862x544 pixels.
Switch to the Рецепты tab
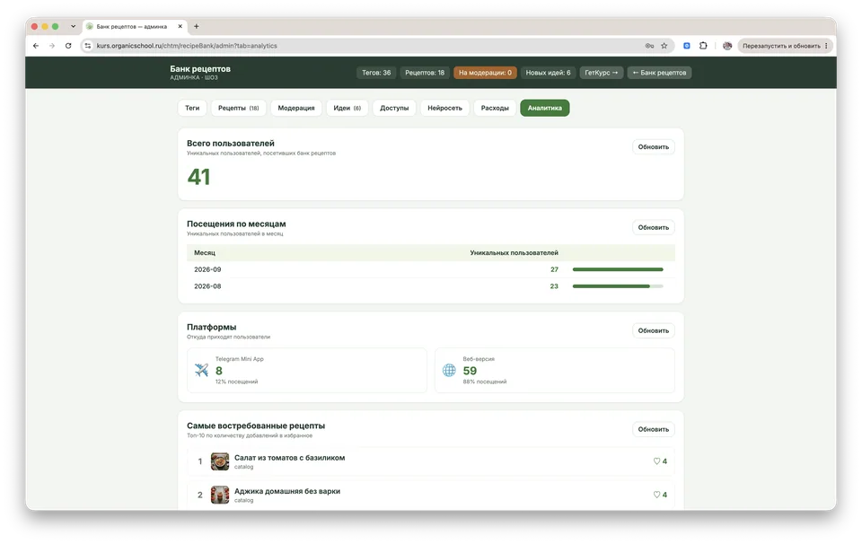(x=239, y=108)
